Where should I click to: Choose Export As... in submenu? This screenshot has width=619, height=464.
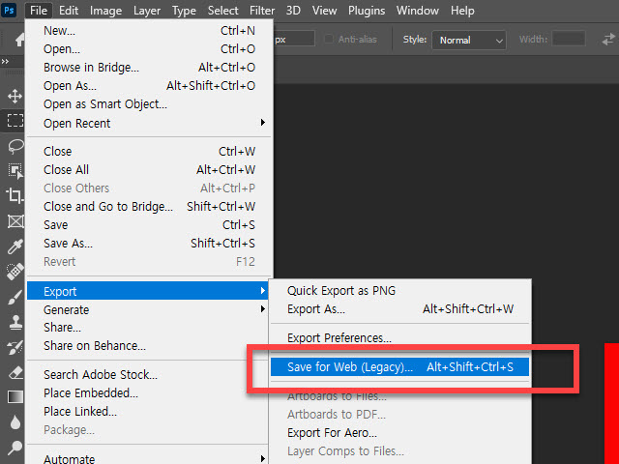(x=399, y=309)
